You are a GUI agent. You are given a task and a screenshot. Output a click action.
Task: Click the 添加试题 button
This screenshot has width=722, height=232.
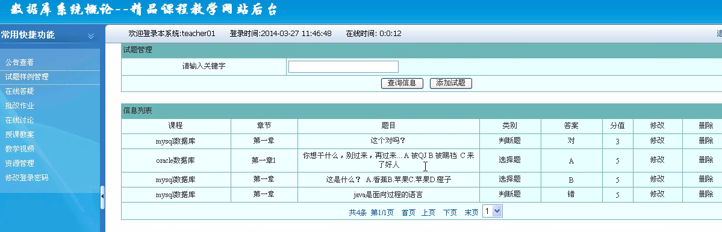tap(451, 83)
